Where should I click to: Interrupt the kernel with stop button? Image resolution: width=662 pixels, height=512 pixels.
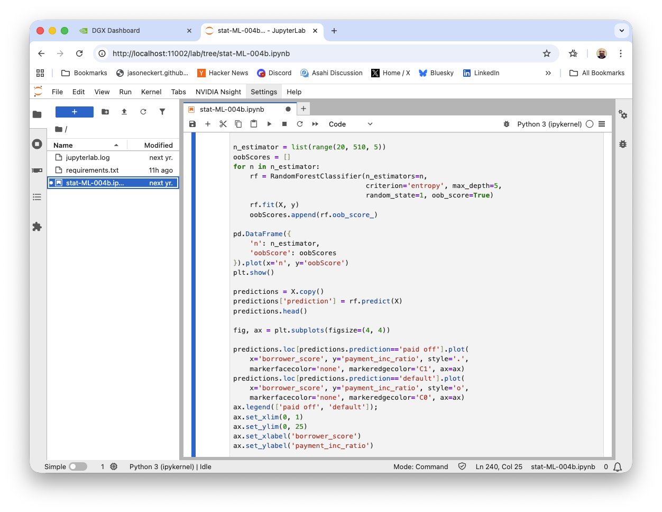pos(284,124)
